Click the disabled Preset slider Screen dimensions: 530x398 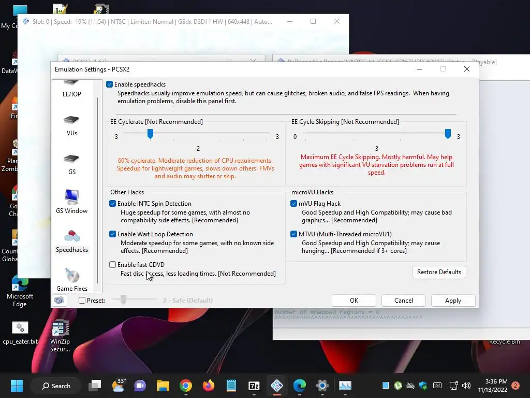click(x=134, y=300)
